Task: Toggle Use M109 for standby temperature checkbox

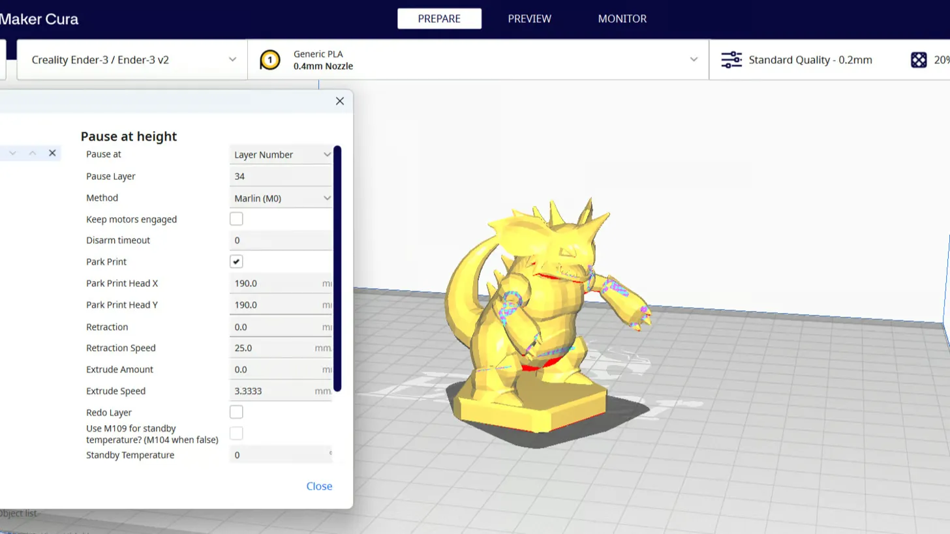Action: point(236,434)
